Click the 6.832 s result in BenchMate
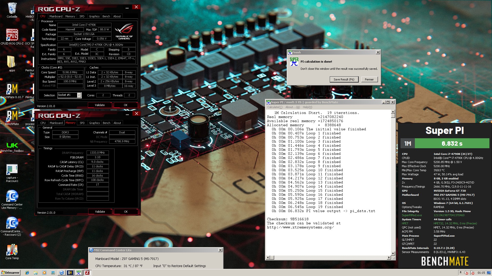This screenshot has width=492, height=276. click(x=452, y=143)
